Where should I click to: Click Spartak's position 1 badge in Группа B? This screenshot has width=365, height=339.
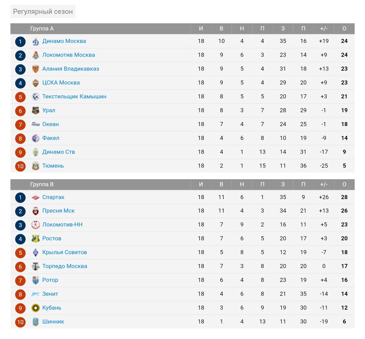click(x=20, y=197)
